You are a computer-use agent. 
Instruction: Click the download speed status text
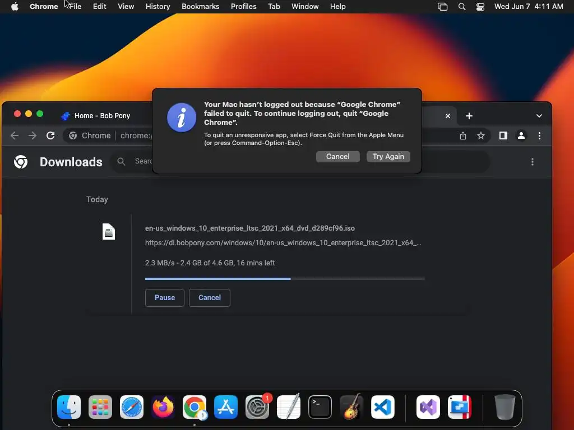click(x=210, y=263)
